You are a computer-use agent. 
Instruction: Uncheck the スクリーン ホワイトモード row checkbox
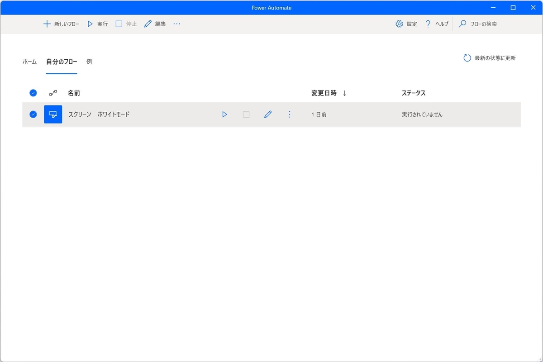(33, 114)
